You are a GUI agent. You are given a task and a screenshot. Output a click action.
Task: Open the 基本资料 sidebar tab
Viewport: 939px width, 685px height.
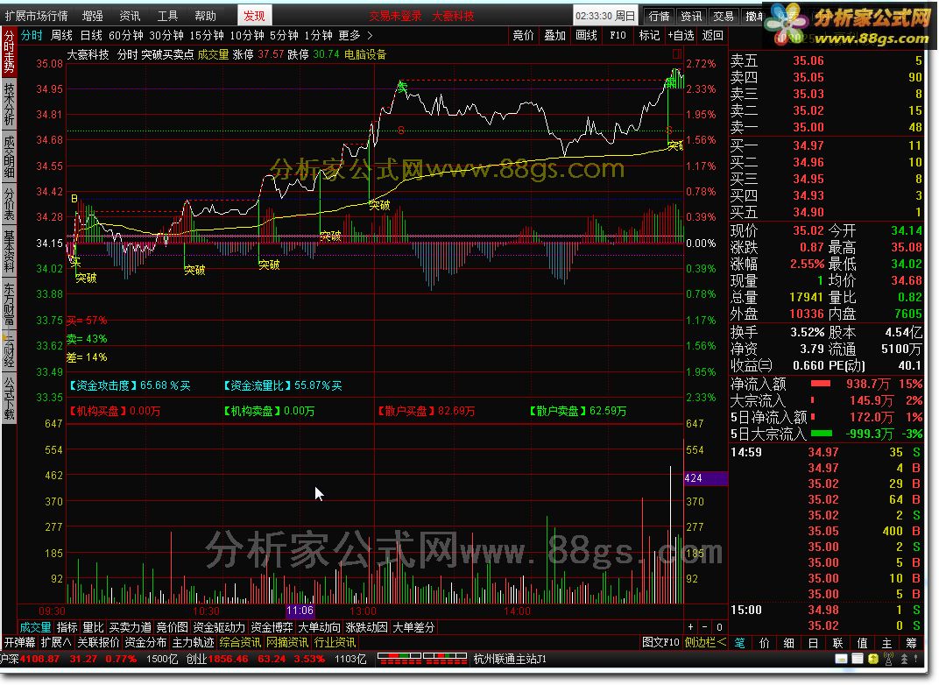click(x=9, y=251)
